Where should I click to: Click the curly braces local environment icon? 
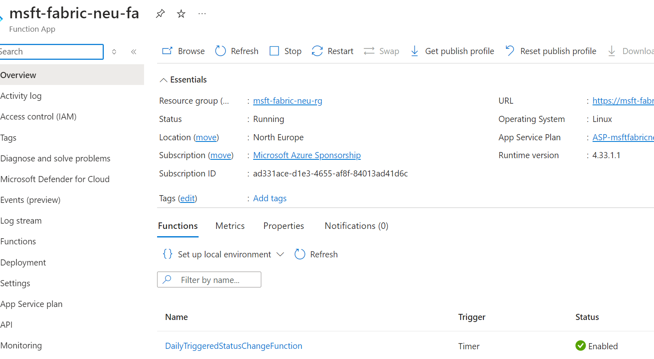168,254
